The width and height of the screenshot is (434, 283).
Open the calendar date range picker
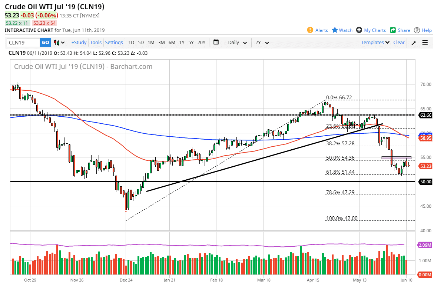click(216, 42)
